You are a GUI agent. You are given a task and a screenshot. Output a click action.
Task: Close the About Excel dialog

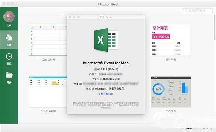[x=70, y=17]
